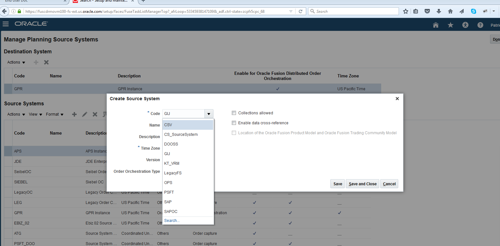
Task: Switch to the Search - Setup and Maintenance tab
Action: 104,1
